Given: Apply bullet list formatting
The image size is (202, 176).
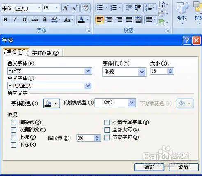Looking at the screenshot, I should [x=100, y=8].
